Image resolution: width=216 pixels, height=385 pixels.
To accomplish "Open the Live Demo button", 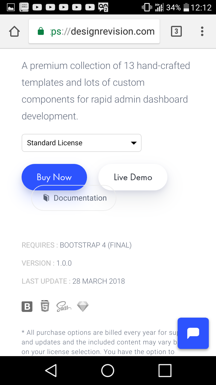I will click(x=133, y=177).
